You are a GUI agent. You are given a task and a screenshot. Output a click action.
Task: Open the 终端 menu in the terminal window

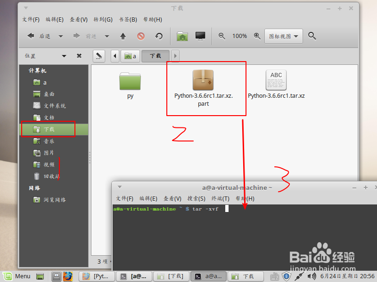coord(220,198)
